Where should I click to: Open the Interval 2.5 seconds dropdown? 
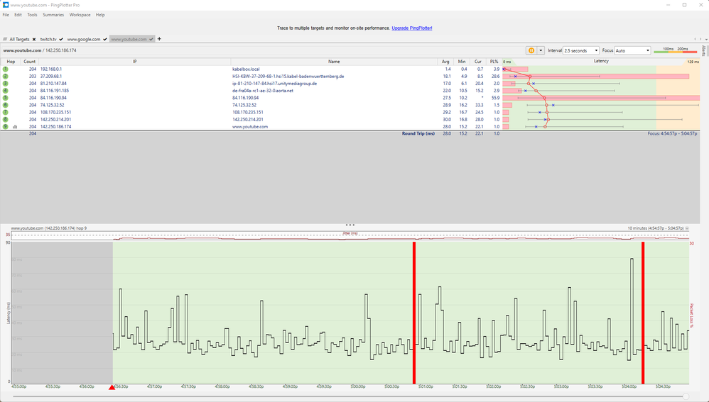tap(581, 50)
